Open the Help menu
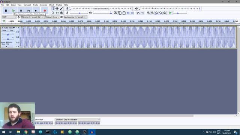Image resolution: width=240 pixels, height=135 pixels. (x=66, y=5)
